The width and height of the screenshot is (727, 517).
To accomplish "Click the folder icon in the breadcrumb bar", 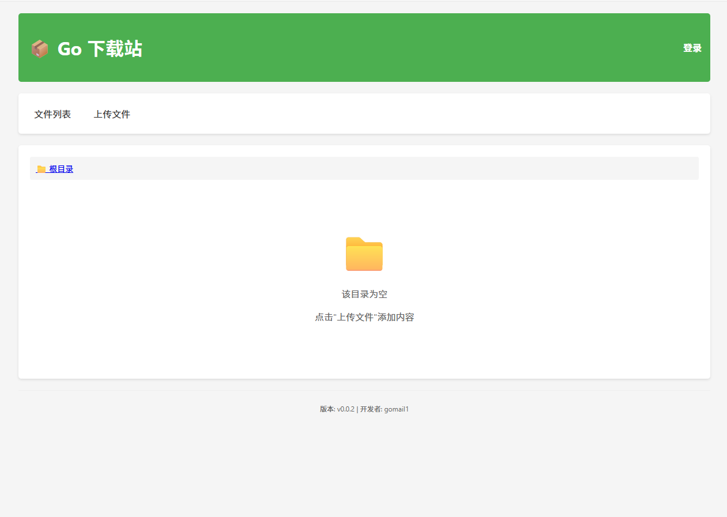I will [41, 168].
